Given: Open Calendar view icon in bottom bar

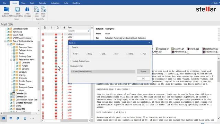Looking at the screenshot, I should click(11, 118).
